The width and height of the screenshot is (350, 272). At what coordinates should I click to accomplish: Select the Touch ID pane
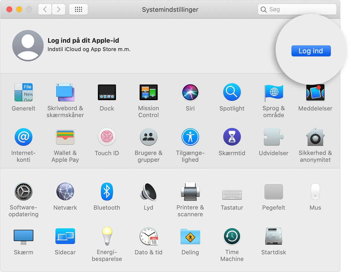(107, 137)
